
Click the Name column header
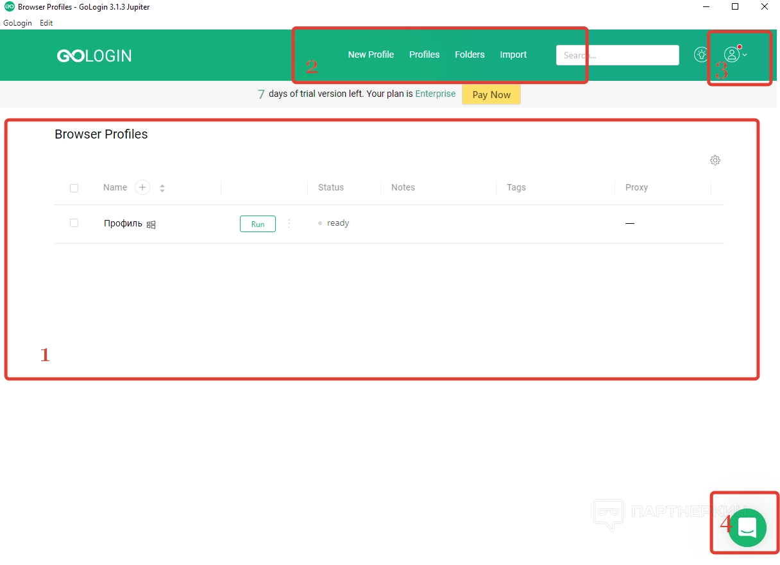click(115, 187)
